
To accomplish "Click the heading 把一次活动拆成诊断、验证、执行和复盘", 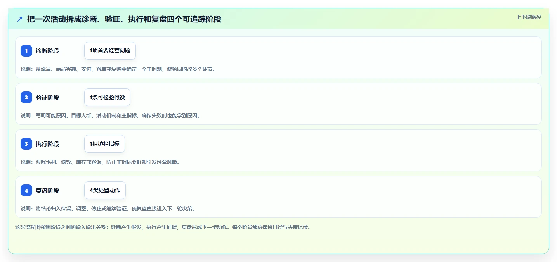I will pos(124,19).
